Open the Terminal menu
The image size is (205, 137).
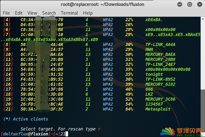[69, 13]
